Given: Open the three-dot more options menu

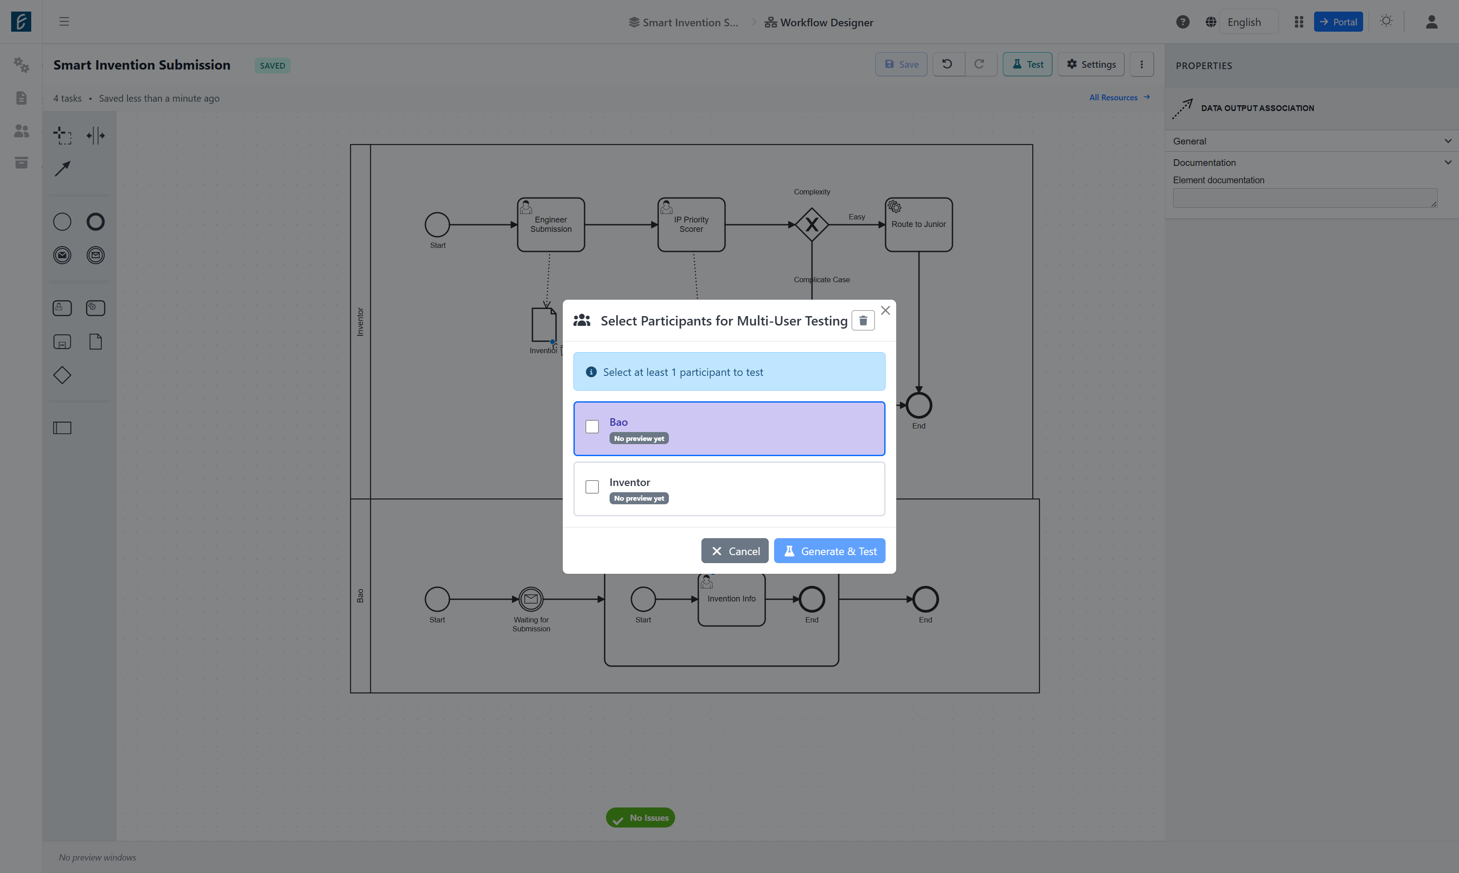Looking at the screenshot, I should click(1142, 64).
